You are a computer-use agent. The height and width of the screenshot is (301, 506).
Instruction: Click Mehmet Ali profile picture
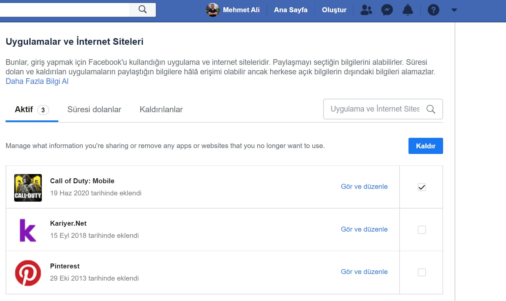(212, 10)
